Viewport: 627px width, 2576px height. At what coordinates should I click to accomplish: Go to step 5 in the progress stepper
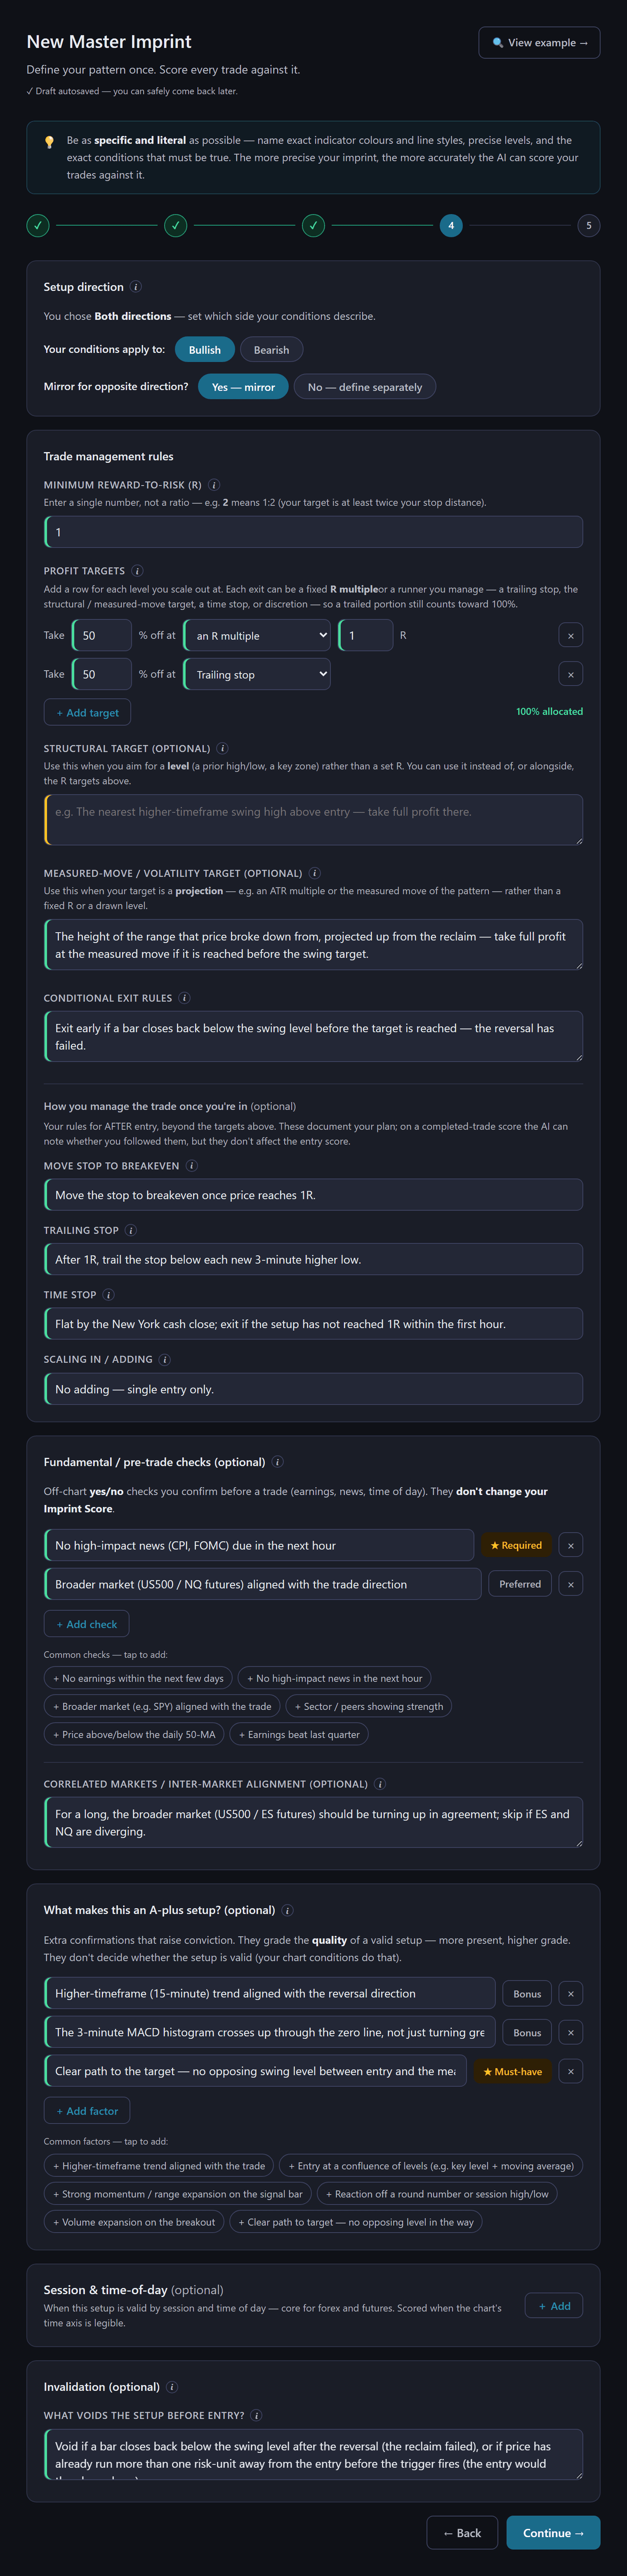point(588,226)
